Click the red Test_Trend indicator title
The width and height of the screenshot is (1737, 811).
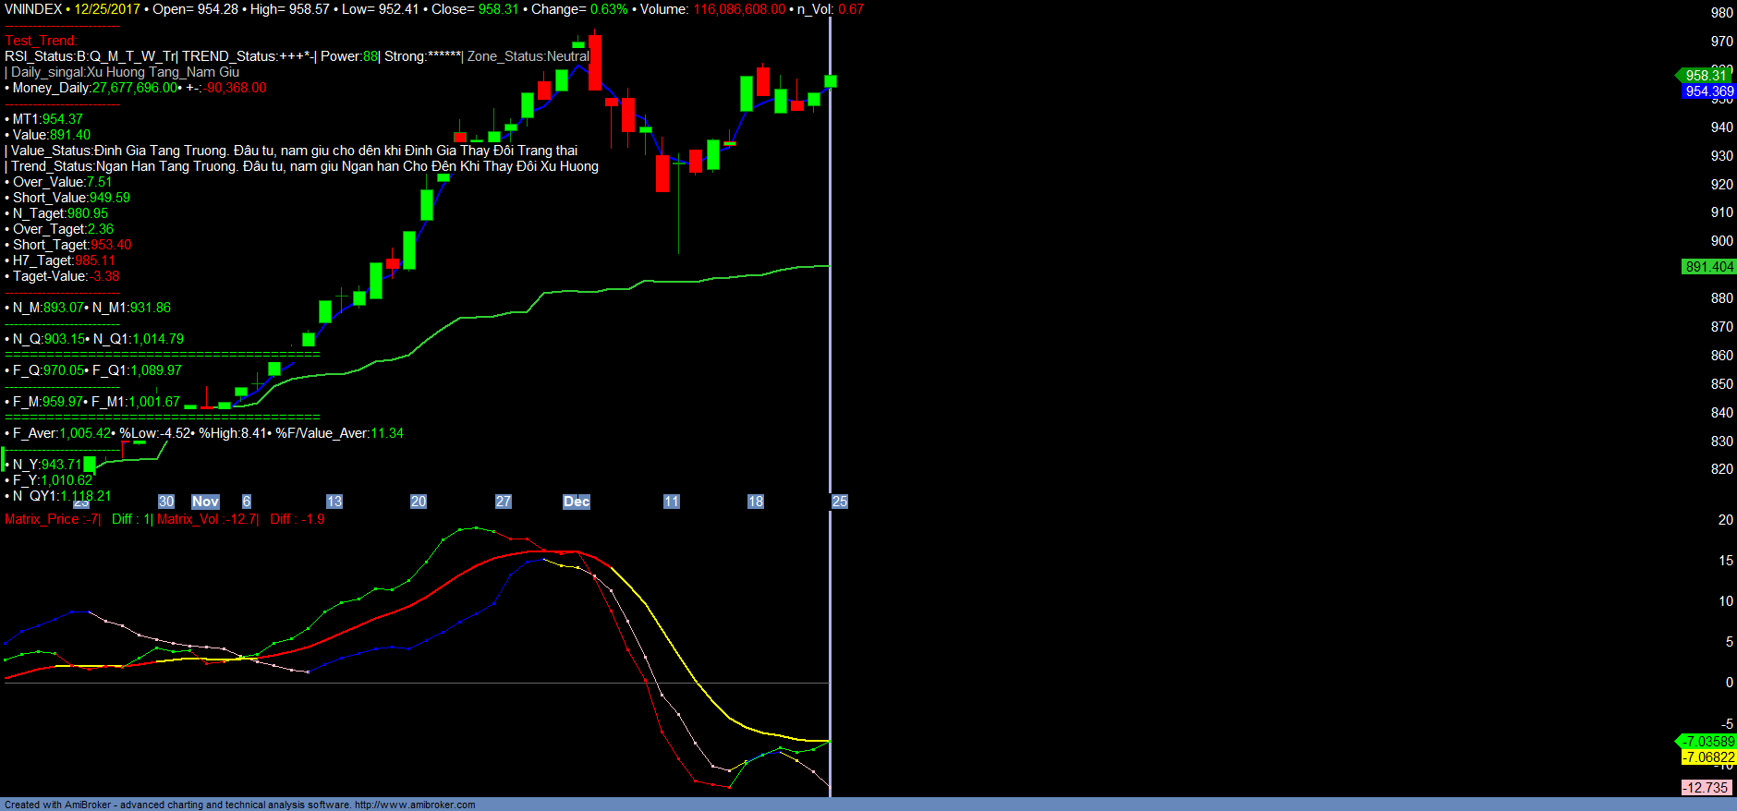(x=41, y=41)
